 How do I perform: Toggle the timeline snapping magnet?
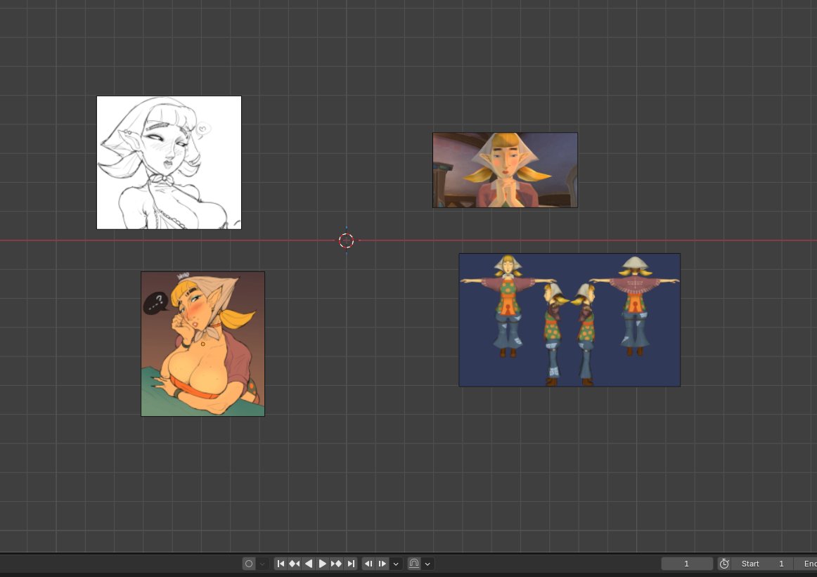click(x=414, y=563)
